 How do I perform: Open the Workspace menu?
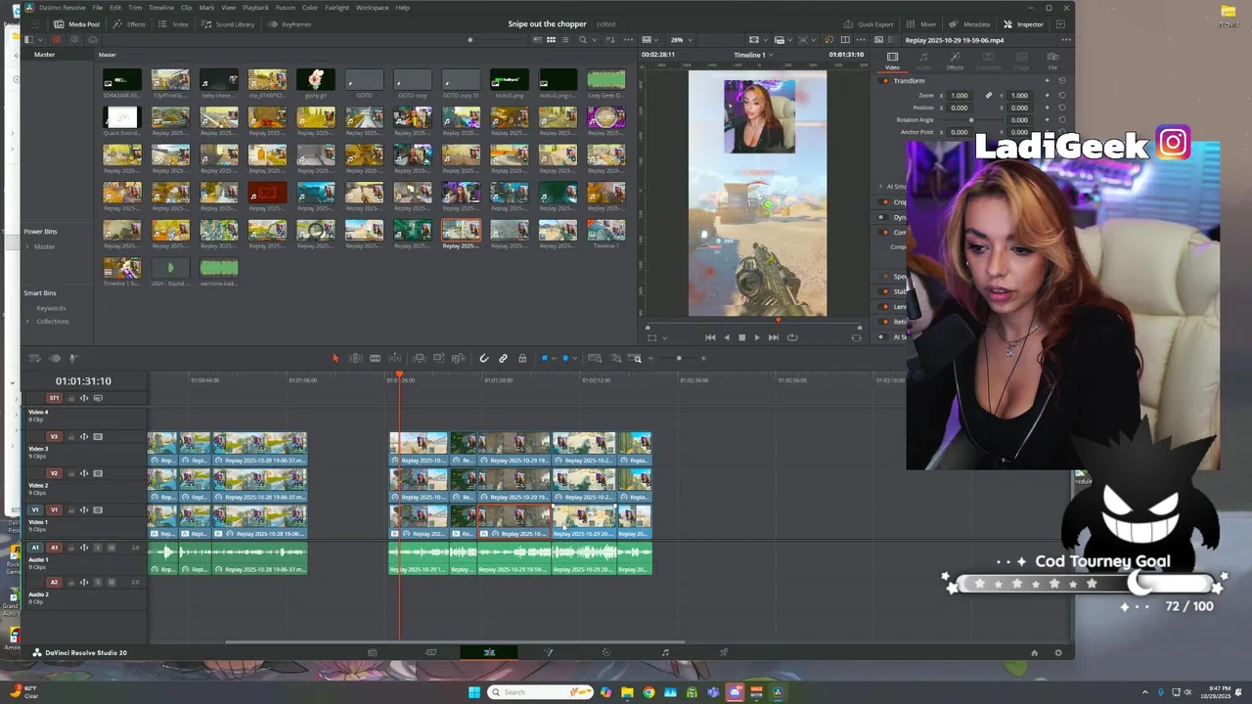[372, 7]
